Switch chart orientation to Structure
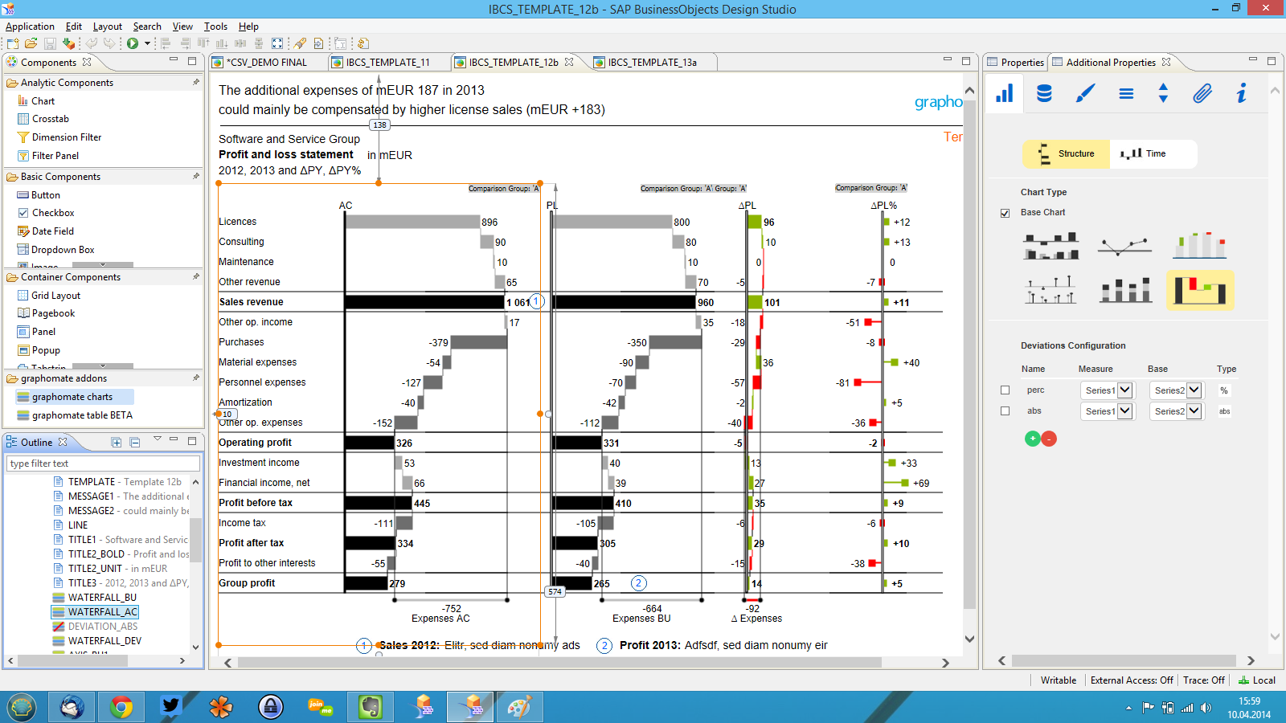Screen dimensions: 1286x723 pyautogui.click(x=1066, y=153)
